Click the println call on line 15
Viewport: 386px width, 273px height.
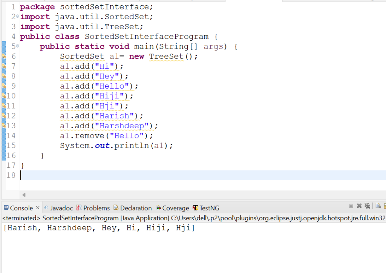coord(132,146)
